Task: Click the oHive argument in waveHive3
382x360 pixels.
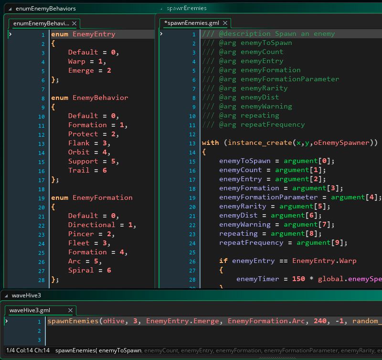Action: 114,321
